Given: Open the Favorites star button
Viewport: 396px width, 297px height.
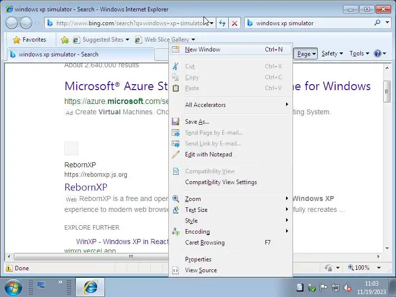Looking at the screenshot, I should pyautogui.click(x=30, y=40).
